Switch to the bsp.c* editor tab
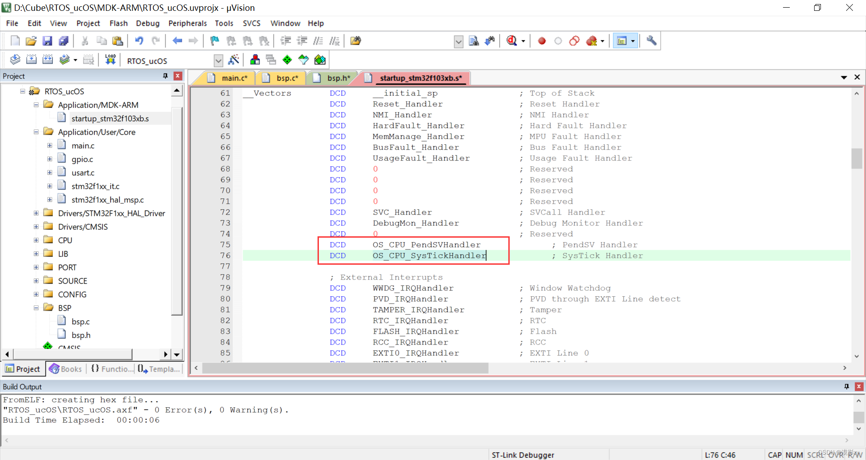 coord(281,78)
